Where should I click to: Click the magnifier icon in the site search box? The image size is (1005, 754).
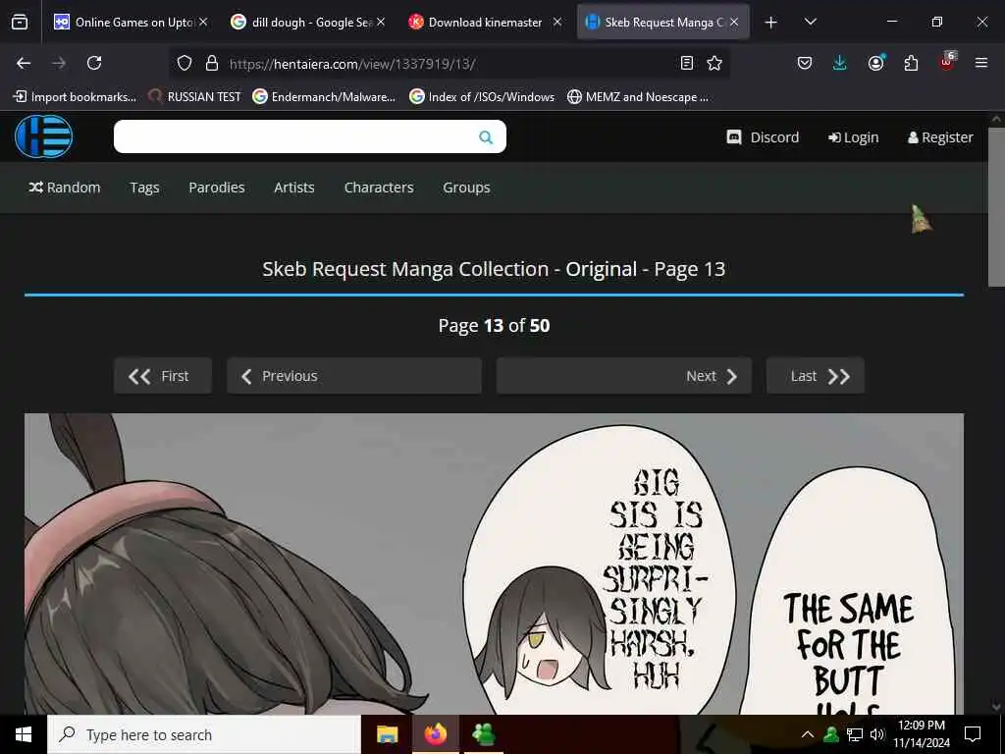click(486, 137)
